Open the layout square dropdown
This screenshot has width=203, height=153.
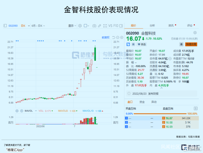pyautogui.click(x=86, y=26)
